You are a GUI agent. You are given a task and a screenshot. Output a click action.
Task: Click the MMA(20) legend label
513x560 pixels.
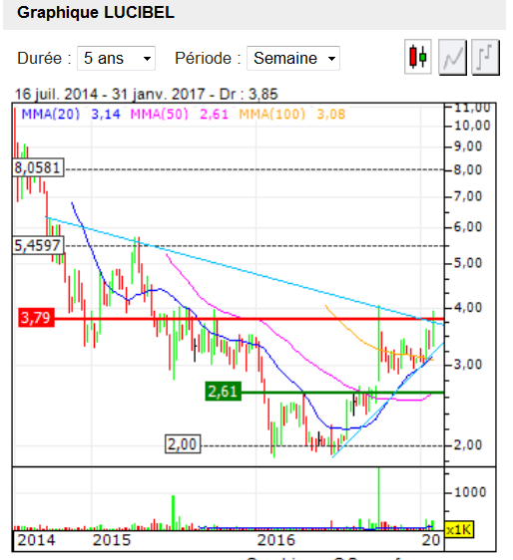[51, 115]
